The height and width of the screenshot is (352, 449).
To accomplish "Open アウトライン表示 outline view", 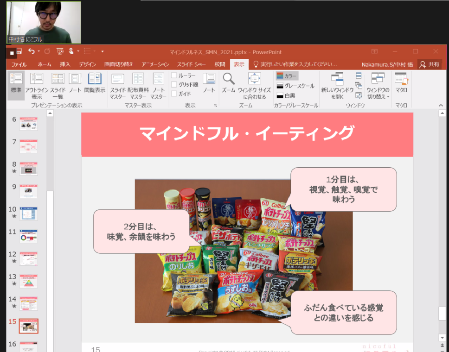I will click(37, 86).
